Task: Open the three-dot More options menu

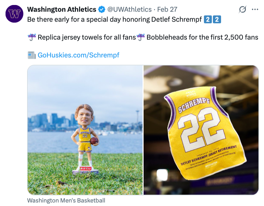Action: pos(255,10)
